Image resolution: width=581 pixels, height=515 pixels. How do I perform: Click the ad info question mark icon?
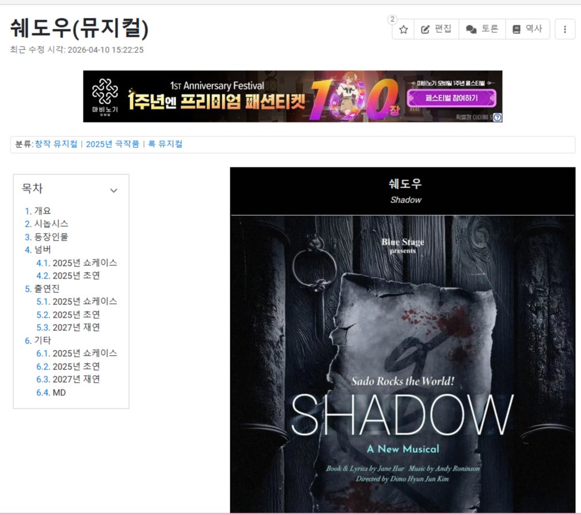(x=498, y=117)
